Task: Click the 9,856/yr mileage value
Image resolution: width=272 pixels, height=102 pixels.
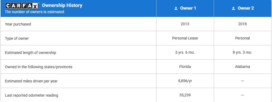Action: pyautogui.click(x=185, y=81)
